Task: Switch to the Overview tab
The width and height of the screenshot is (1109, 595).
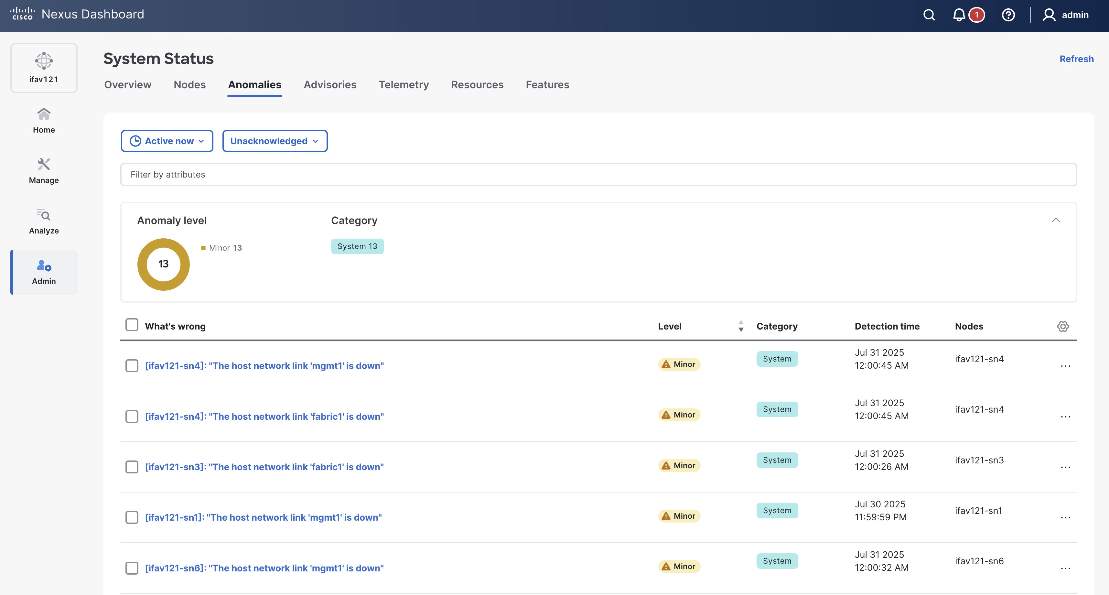Action: (128, 85)
